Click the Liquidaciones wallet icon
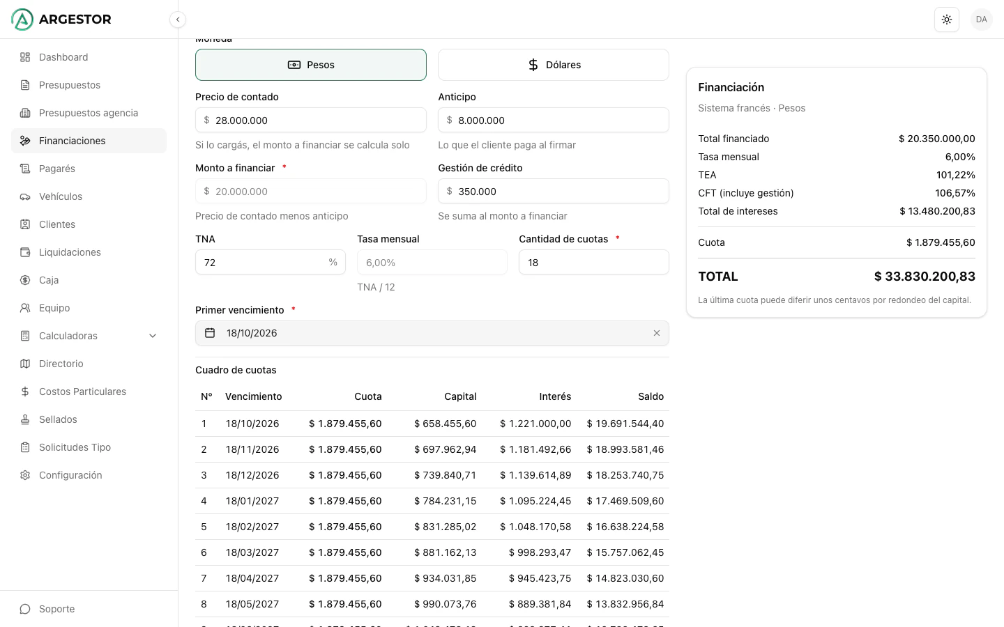1004x627 pixels. point(25,252)
